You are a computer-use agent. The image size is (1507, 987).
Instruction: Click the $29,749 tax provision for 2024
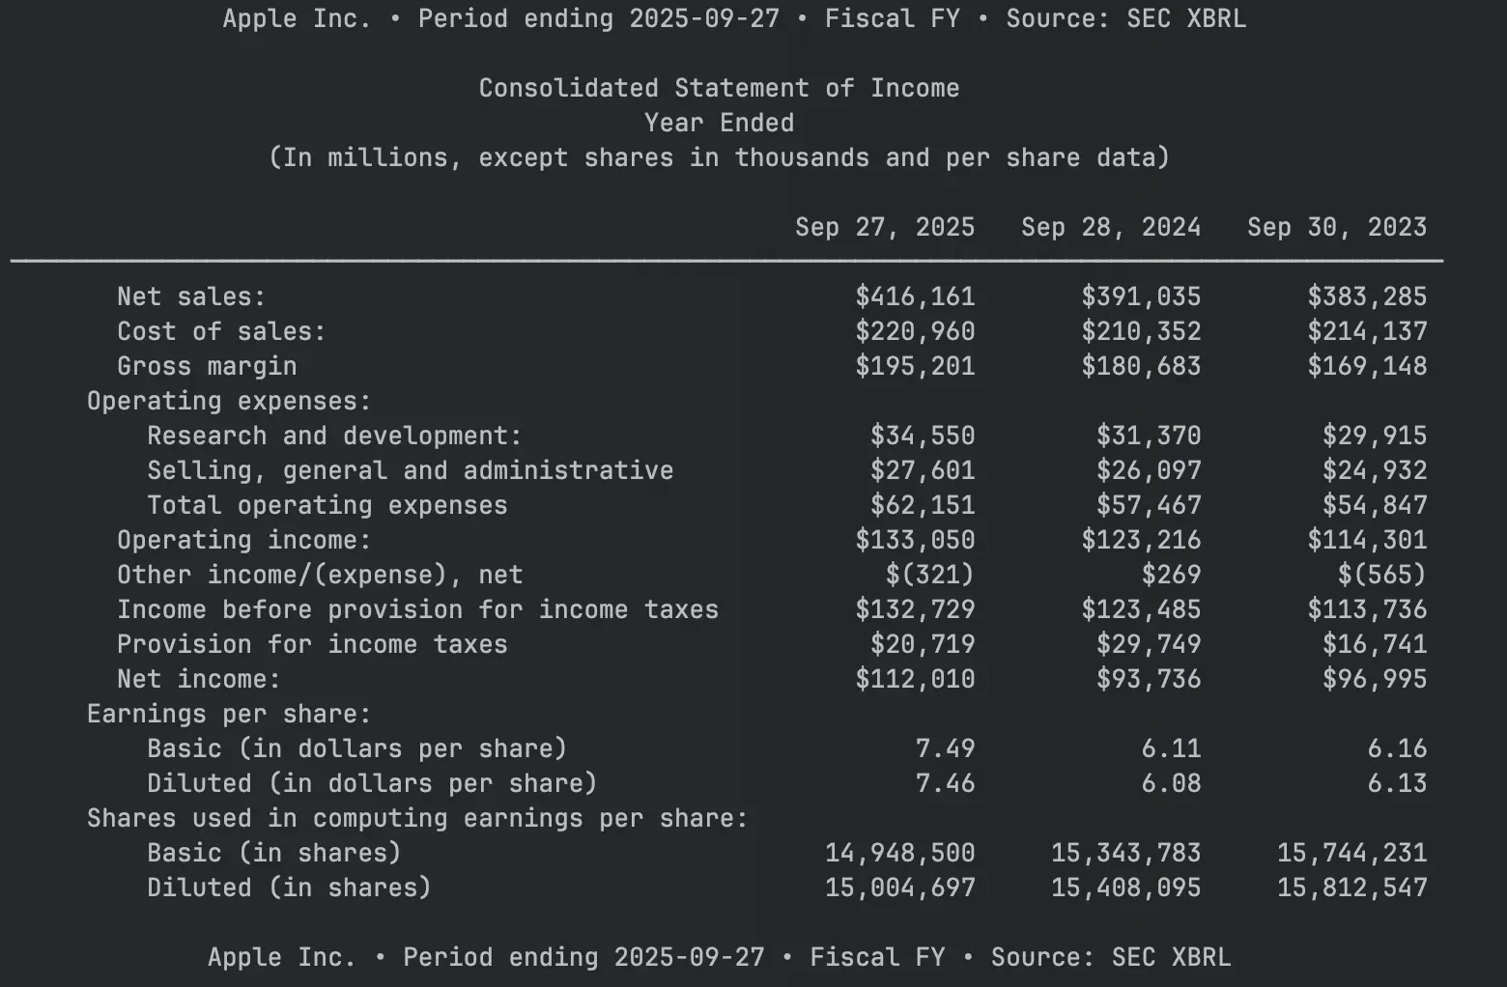click(1149, 644)
